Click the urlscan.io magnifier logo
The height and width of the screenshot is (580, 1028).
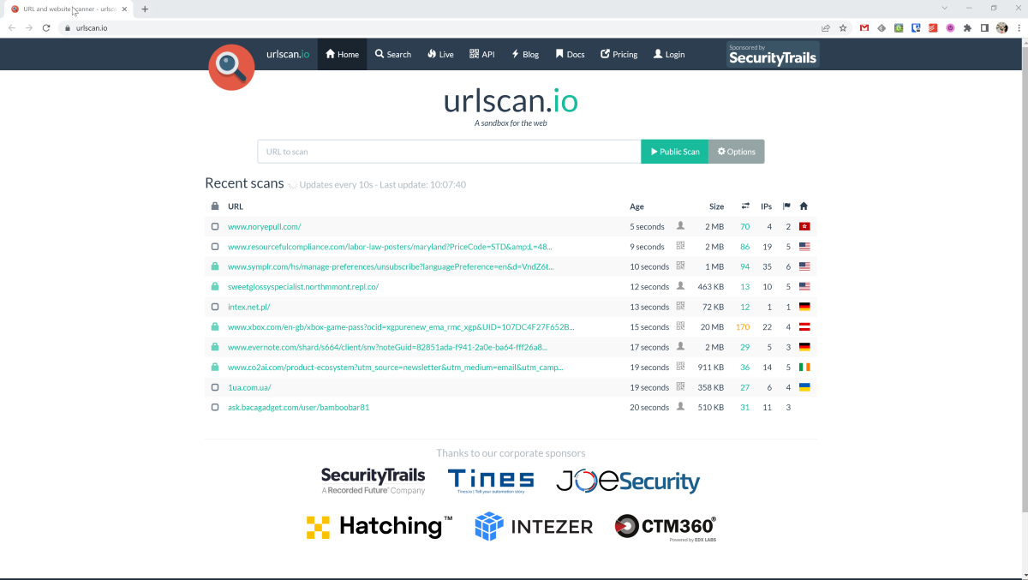231,67
